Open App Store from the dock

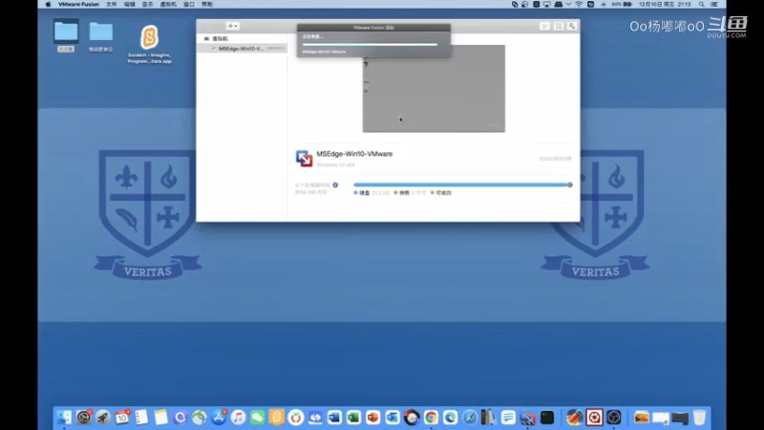coord(219,418)
